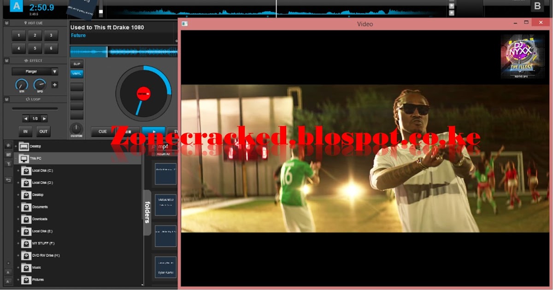
Task: Expand the Downloads tree node
Action: (18, 219)
